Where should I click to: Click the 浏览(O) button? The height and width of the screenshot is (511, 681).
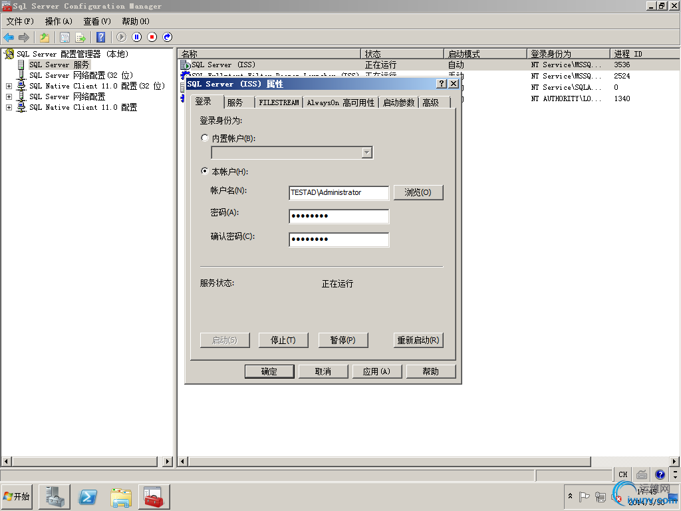418,192
